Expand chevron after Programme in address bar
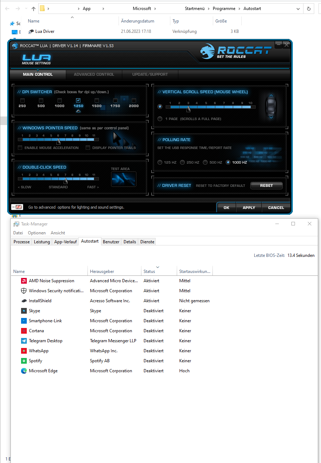Image resolution: width=321 pixels, height=463 pixels. 239,9
